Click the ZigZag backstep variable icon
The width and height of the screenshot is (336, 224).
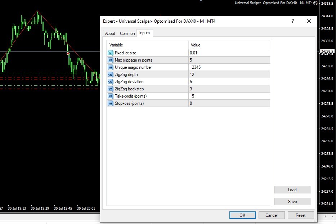[110, 89]
